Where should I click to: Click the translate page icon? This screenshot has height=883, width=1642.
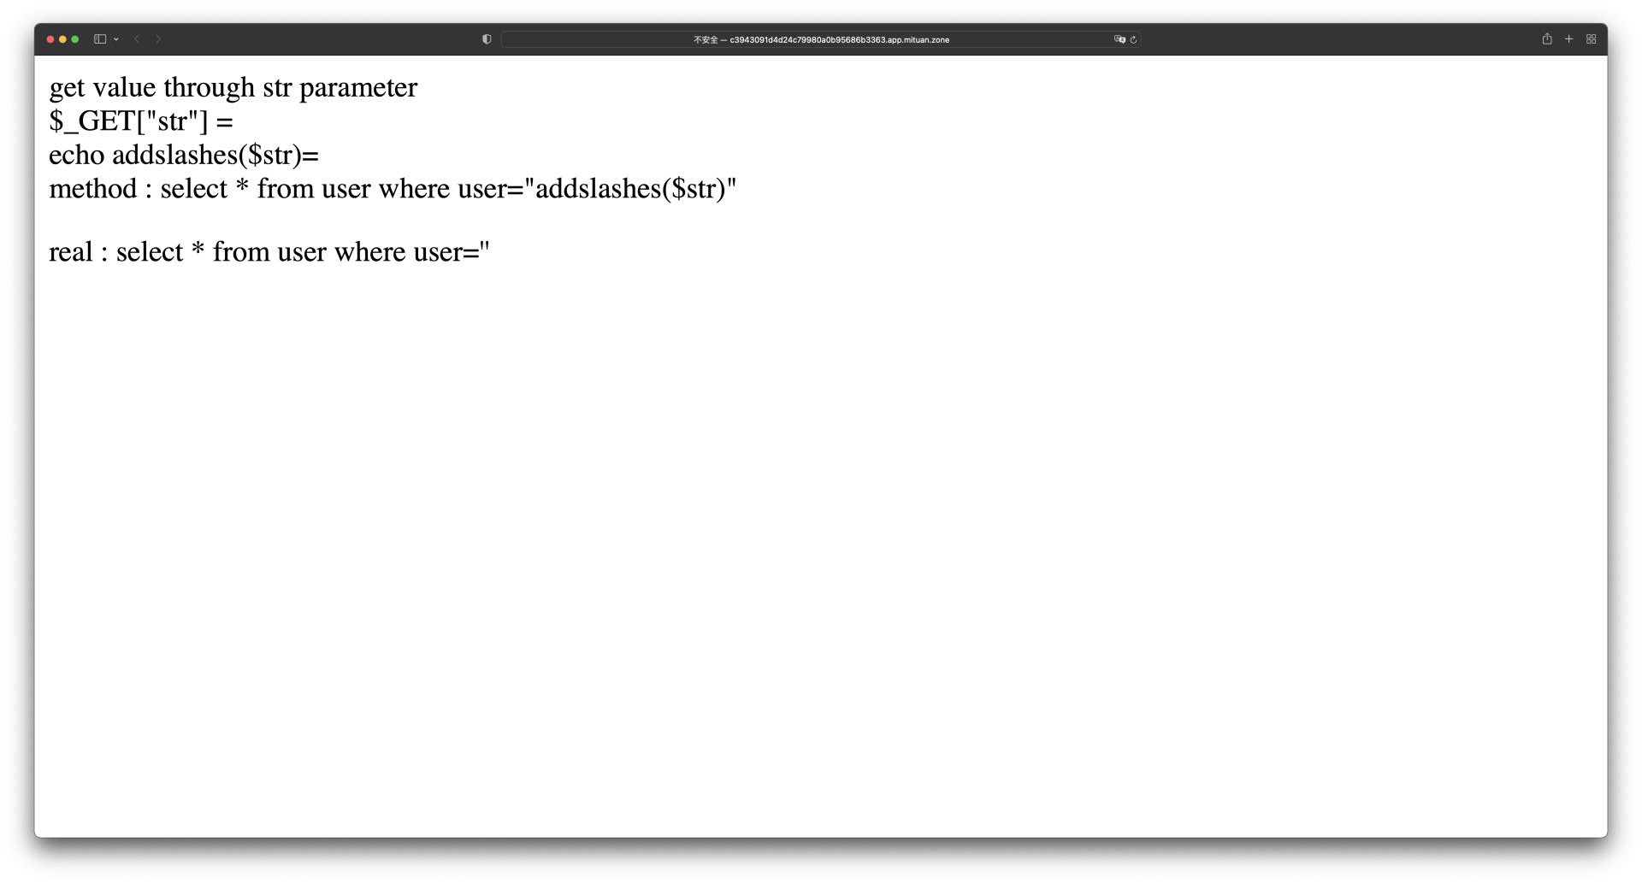(x=1119, y=39)
